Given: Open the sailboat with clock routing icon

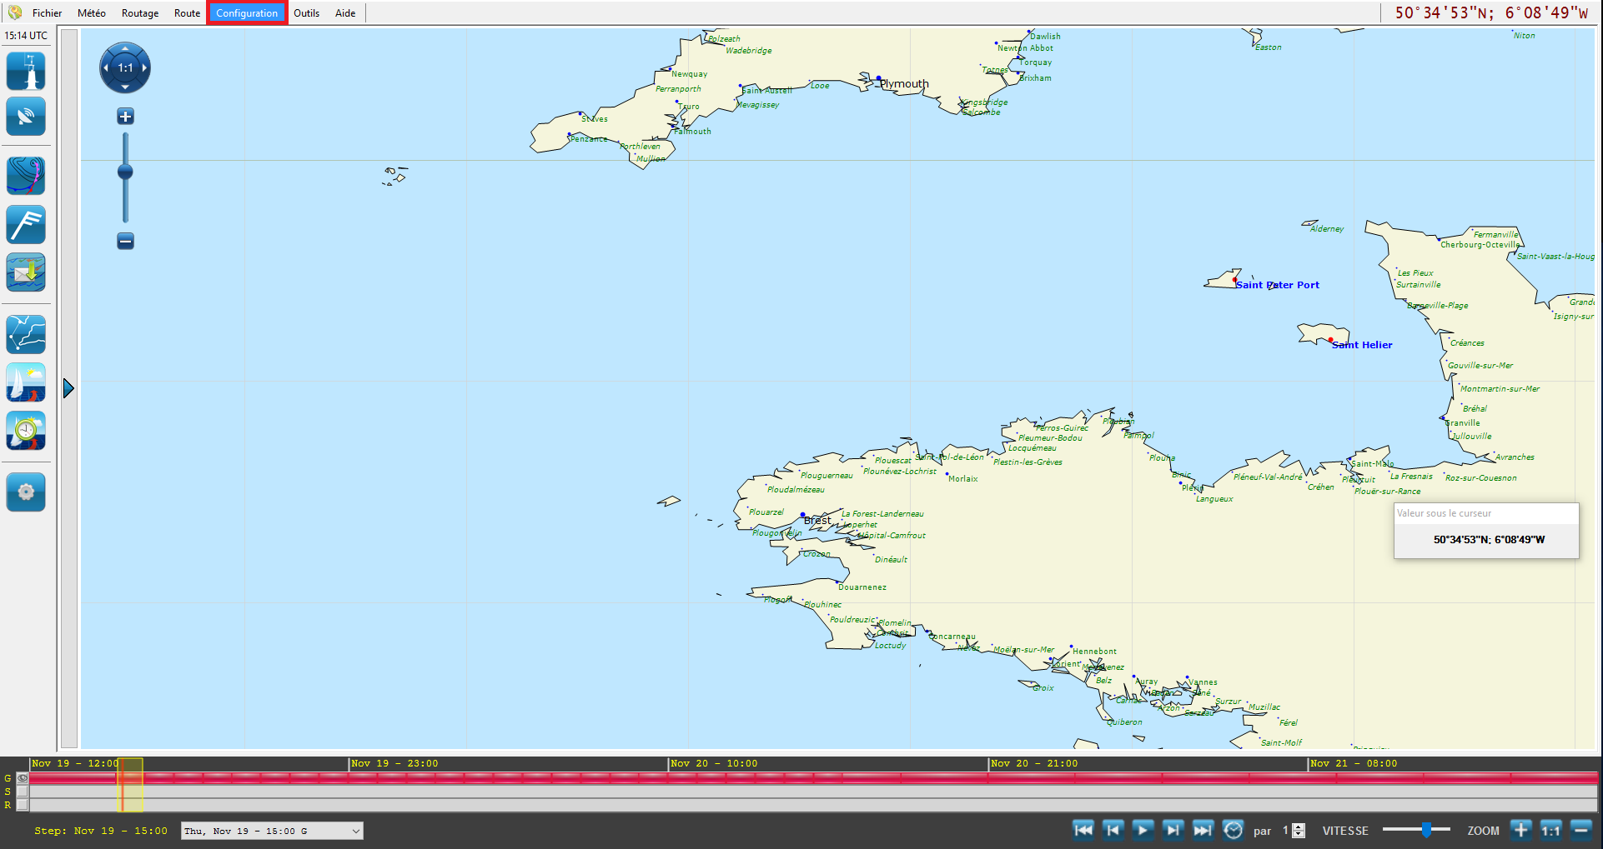Looking at the screenshot, I should pos(26,431).
